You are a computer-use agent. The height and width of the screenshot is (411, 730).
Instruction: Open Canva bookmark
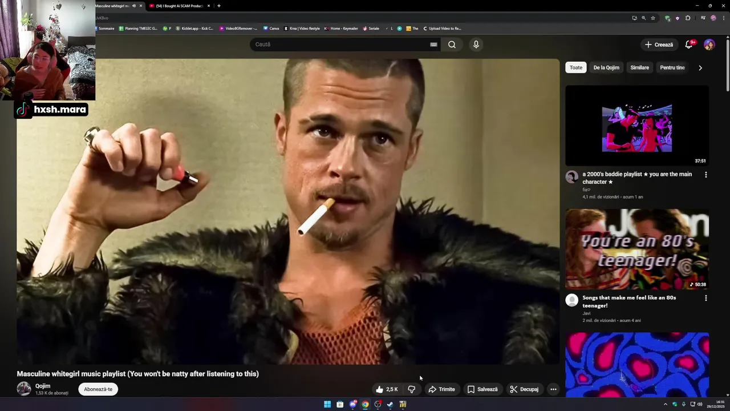271,28
